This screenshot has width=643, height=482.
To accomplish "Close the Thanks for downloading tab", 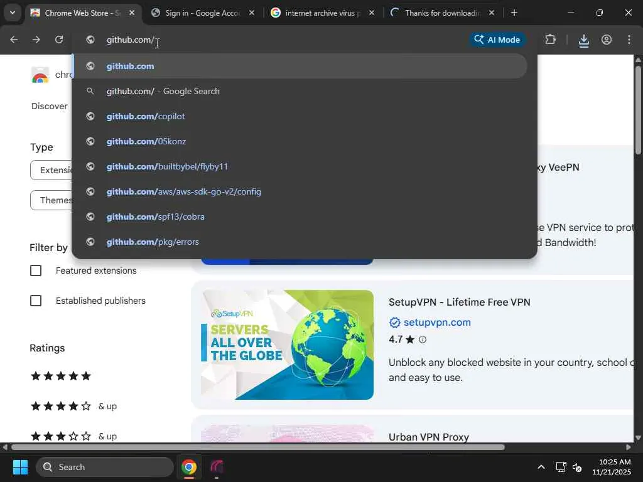I will point(492,13).
